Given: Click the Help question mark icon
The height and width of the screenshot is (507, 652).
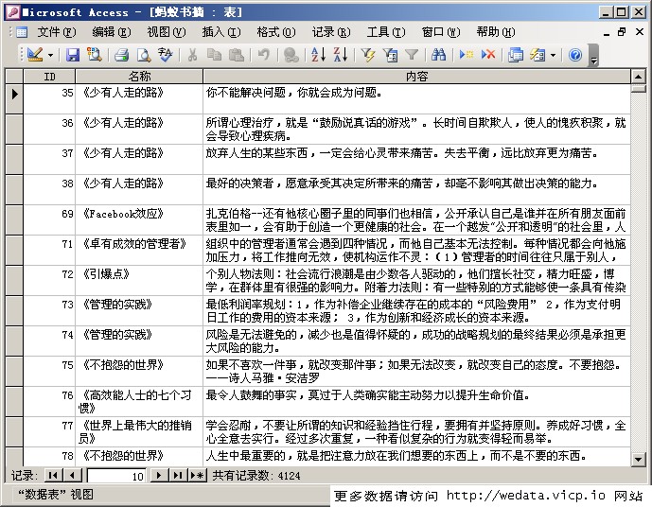Looking at the screenshot, I should point(575,55).
